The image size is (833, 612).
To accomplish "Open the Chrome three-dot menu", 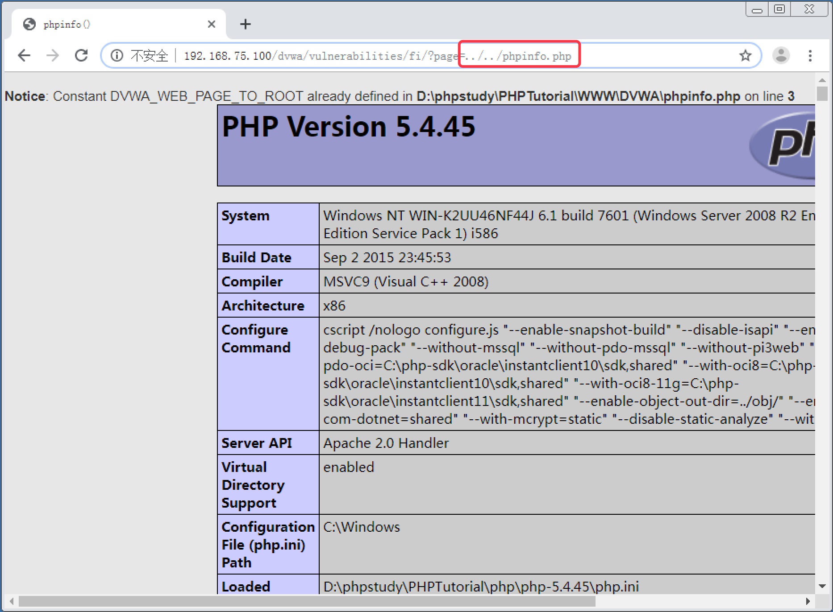I will [810, 56].
